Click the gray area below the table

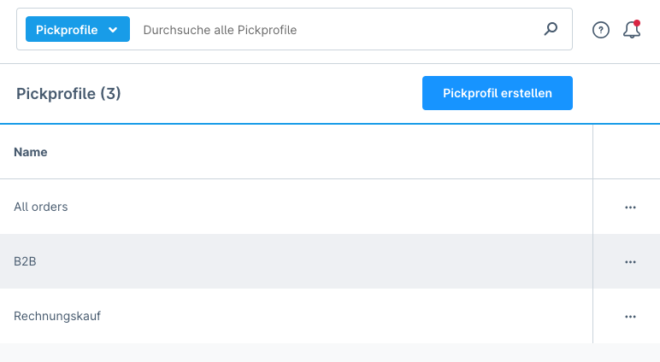pos(330,353)
